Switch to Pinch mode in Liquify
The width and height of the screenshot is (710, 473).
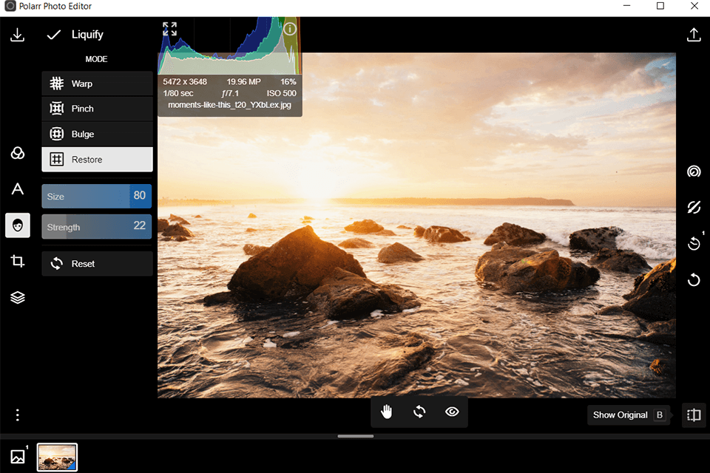click(97, 109)
